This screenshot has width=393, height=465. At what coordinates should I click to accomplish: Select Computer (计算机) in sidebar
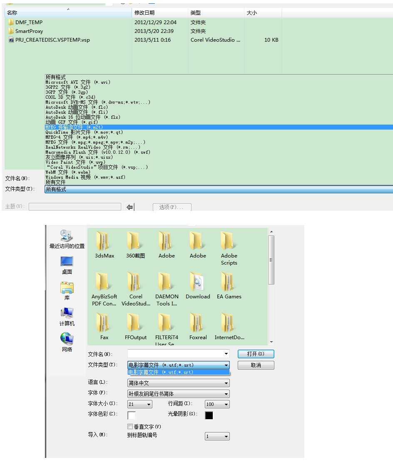coord(67,317)
